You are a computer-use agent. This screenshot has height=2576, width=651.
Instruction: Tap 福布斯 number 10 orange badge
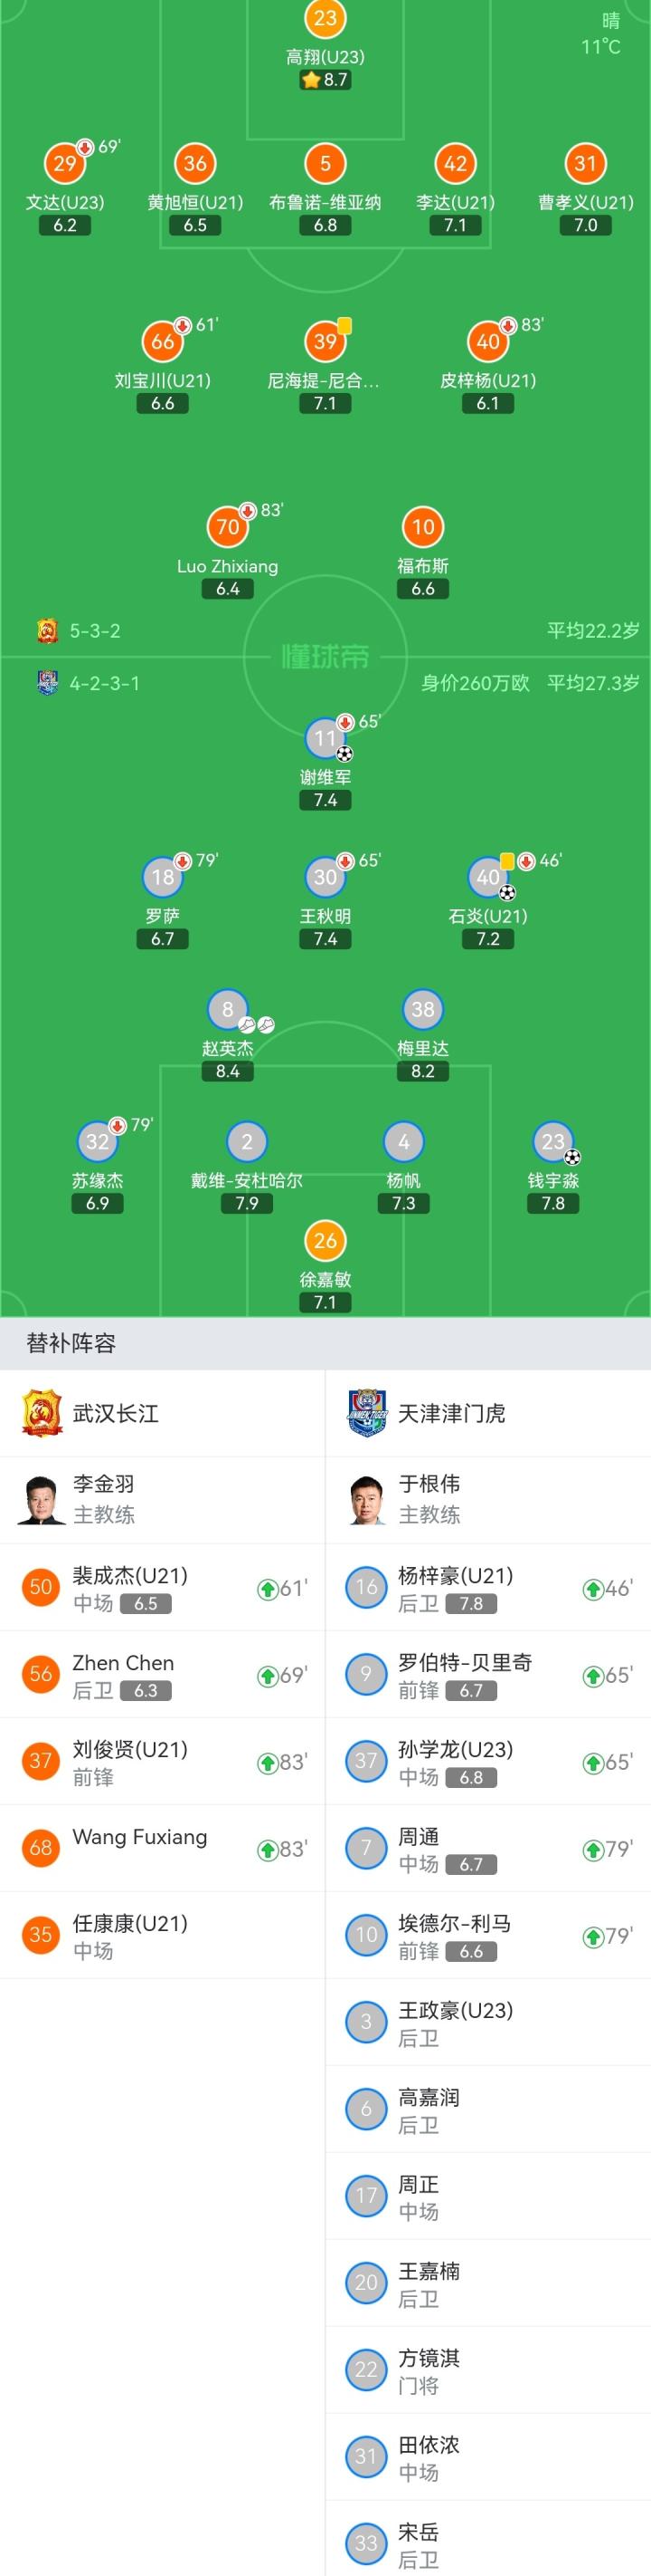(422, 527)
